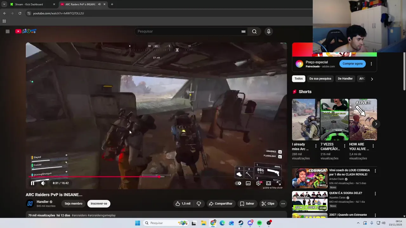Save video with Salvar button
This screenshot has width=406, height=228.
click(247, 204)
